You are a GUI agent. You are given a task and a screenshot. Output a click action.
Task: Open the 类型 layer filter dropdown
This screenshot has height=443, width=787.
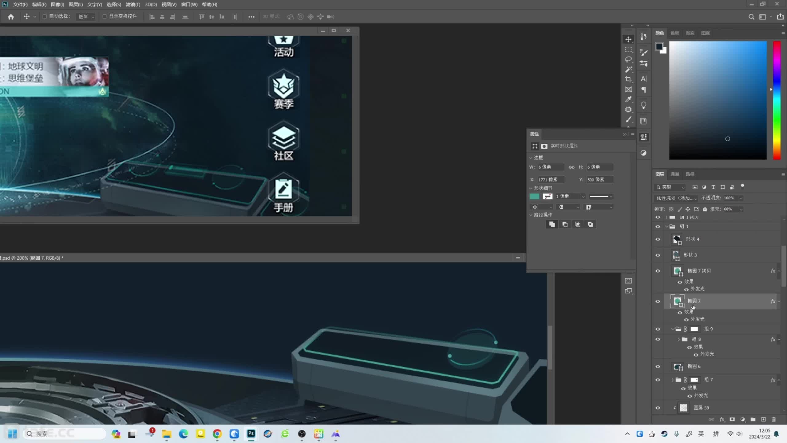670,187
